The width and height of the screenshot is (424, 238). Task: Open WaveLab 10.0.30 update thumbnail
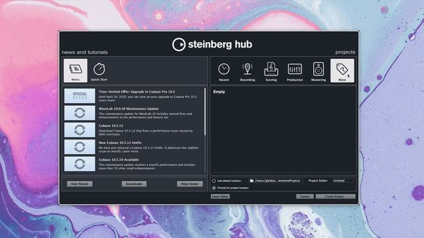[79, 113]
